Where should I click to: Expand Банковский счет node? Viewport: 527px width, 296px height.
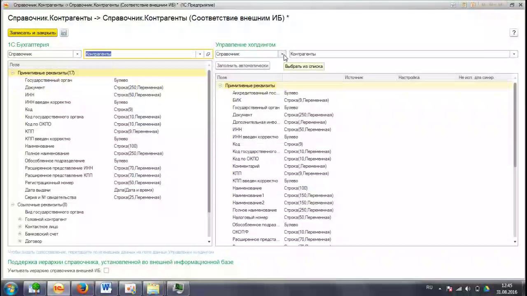point(20,234)
